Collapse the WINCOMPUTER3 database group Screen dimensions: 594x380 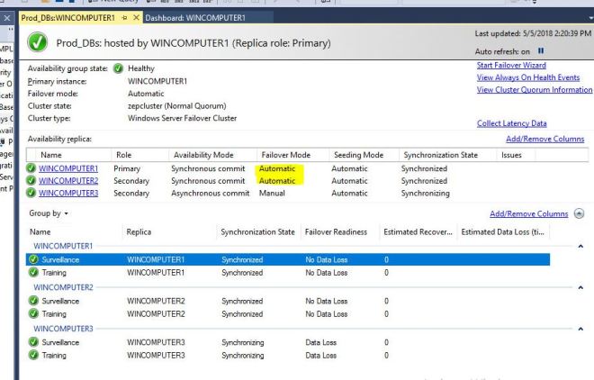[x=580, y=329]
